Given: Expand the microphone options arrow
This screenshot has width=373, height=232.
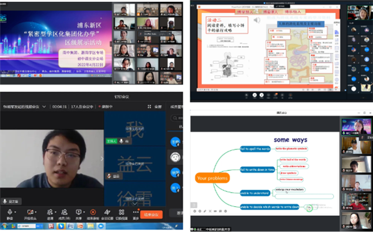Looking at the screenshot, I should (15, 212).
